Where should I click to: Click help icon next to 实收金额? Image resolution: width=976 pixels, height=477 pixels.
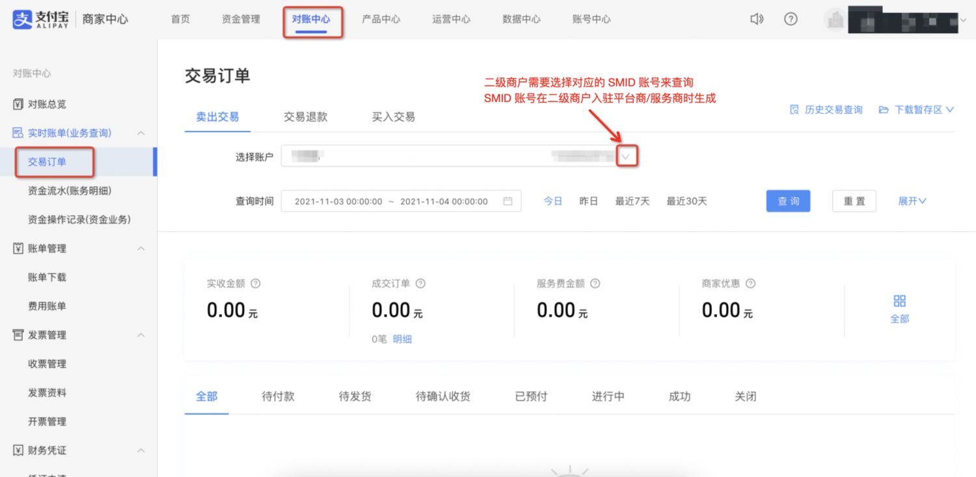coord(256,284)
